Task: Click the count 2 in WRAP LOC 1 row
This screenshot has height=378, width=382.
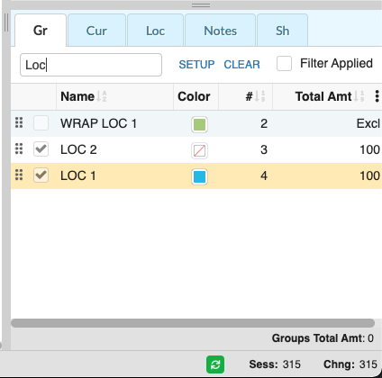Action: pos(264,123)
